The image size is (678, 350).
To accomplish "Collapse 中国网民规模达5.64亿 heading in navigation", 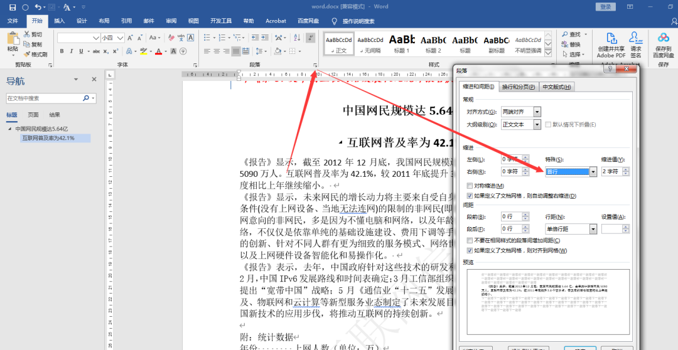I will coord(9,129).
